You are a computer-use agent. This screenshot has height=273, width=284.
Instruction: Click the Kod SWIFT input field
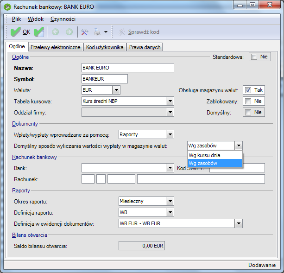click(237, 168)
